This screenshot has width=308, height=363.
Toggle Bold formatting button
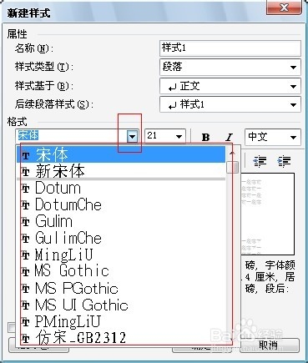click(x=205, y=137)
